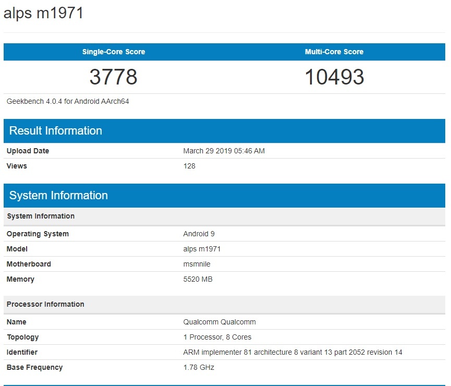Image resolution: width=451 pixels, height=386 pixels.
Task: Click the Android 9 operating system value
Action: (x=199, y=234)
